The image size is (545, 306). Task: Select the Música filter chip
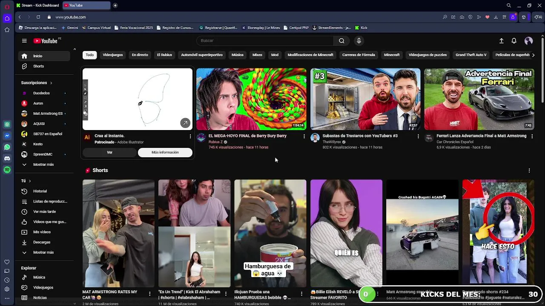238,55
